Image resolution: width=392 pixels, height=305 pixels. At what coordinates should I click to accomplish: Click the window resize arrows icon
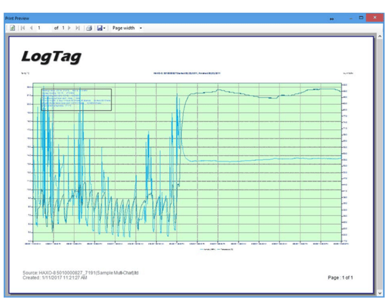332,19
